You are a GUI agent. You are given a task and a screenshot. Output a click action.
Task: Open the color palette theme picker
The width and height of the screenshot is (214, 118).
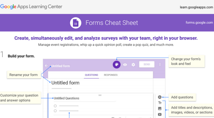click(116, 65)
